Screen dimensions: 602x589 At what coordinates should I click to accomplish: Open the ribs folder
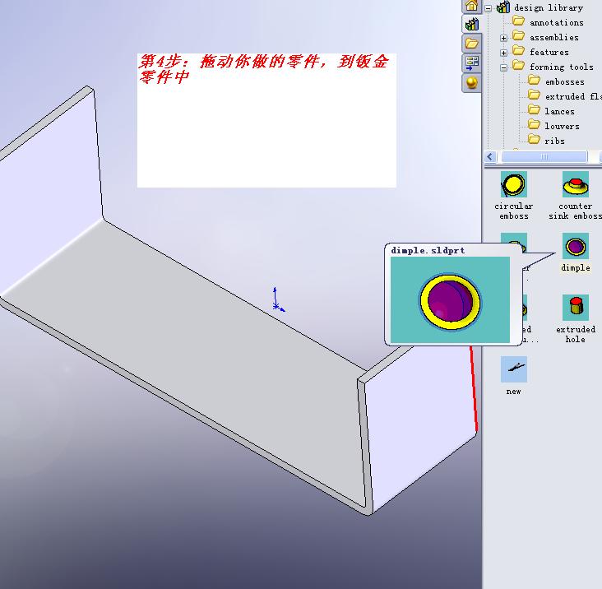pos(554,141)
